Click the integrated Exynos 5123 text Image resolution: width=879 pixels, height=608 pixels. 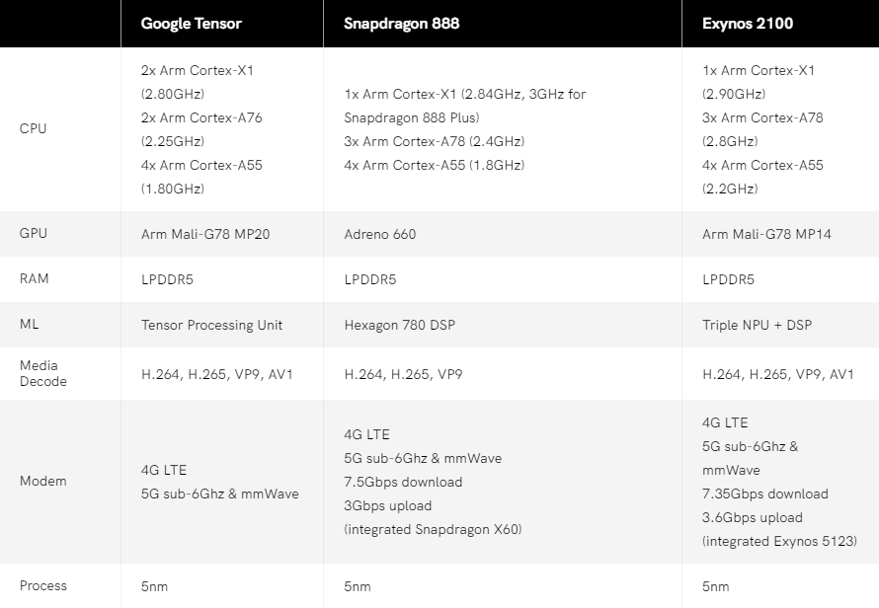coord(779,541)
